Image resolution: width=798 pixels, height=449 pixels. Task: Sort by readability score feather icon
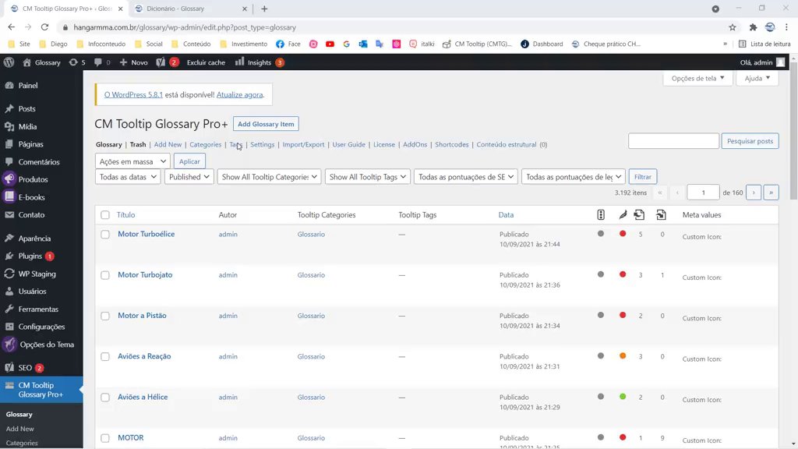point(623,215)
